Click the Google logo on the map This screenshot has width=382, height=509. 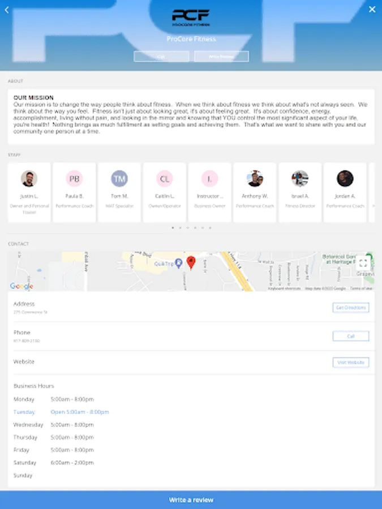tap(22, 286)
